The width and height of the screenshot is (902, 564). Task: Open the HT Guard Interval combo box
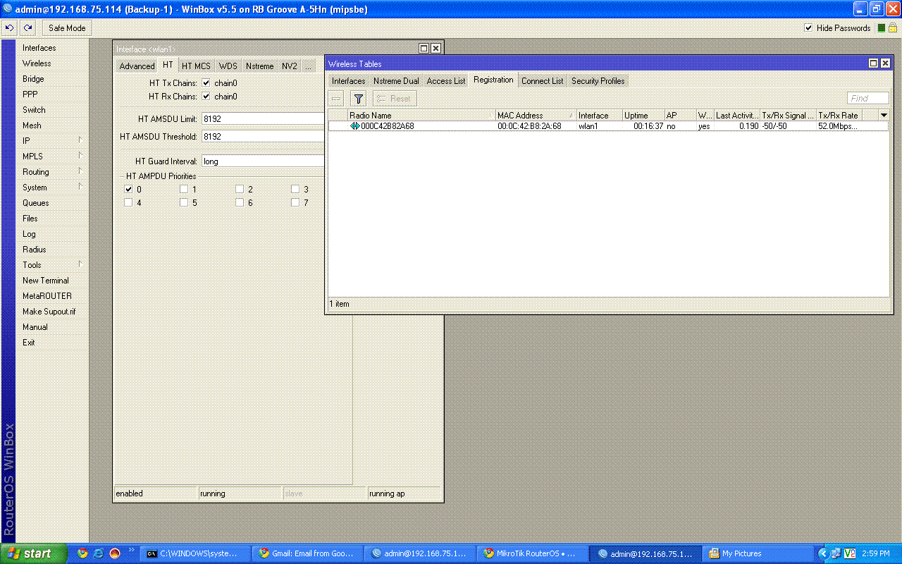tap(262, 161)
